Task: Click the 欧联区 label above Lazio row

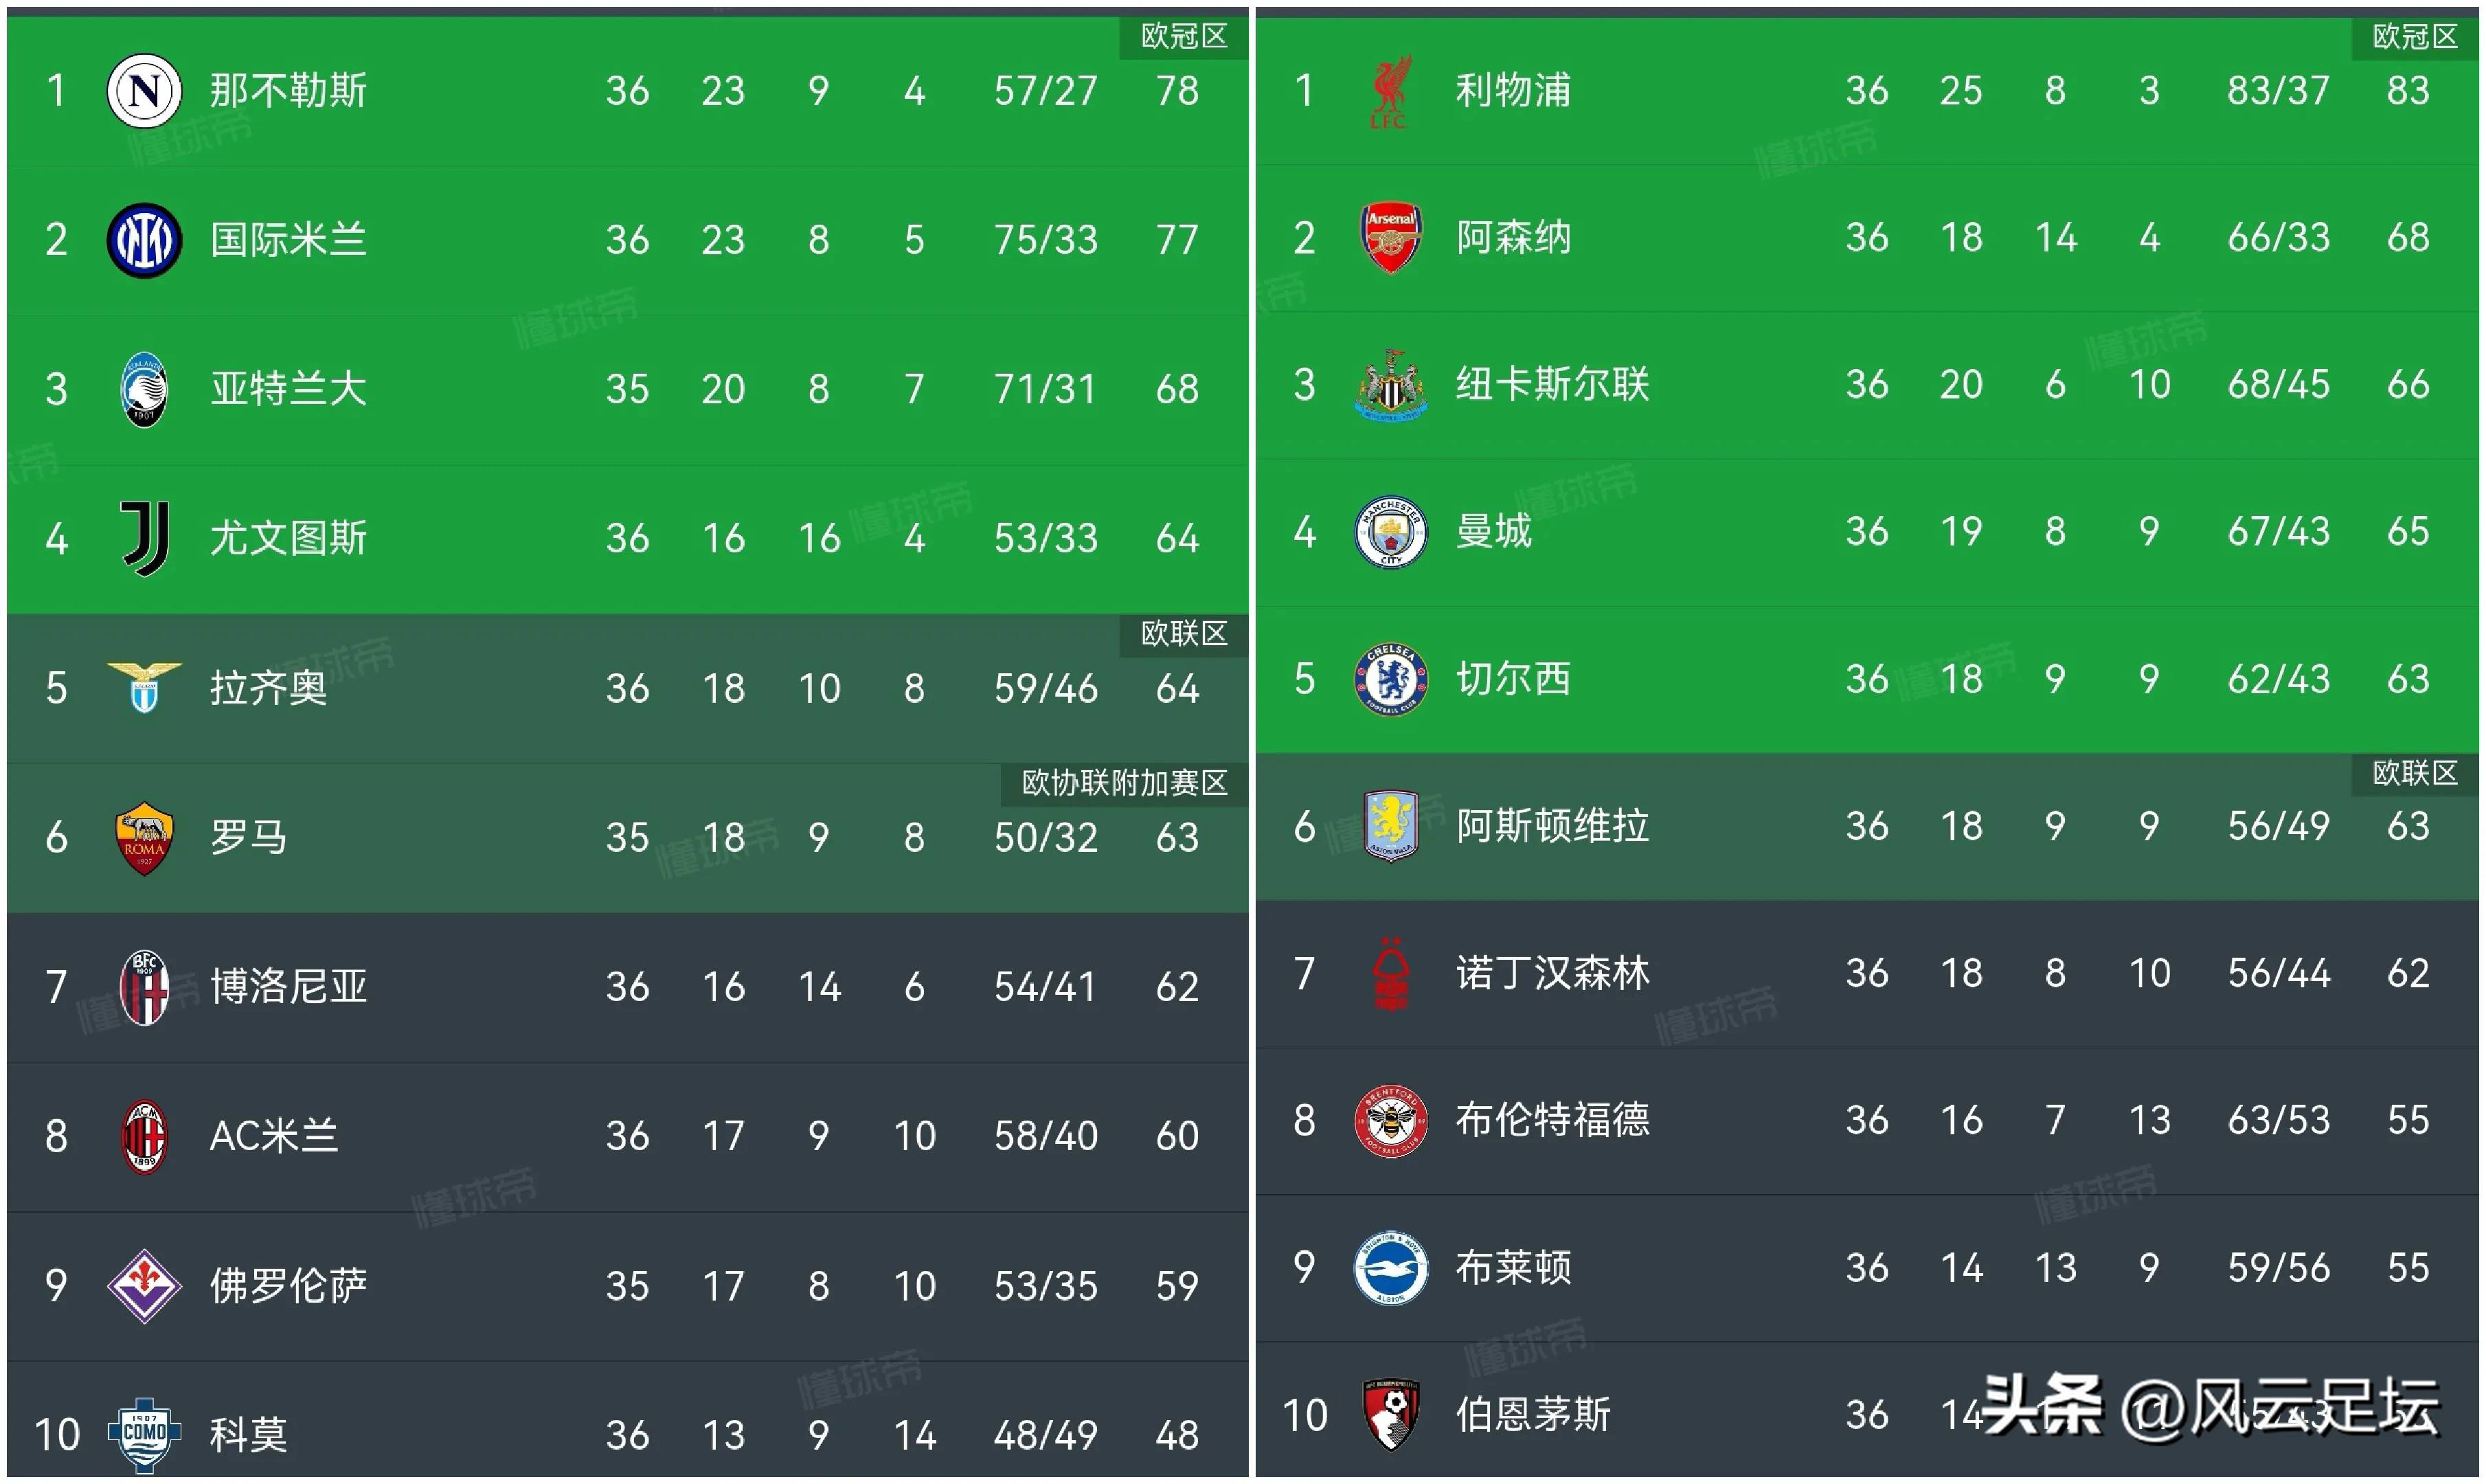Action: [x=1184, y=634]
